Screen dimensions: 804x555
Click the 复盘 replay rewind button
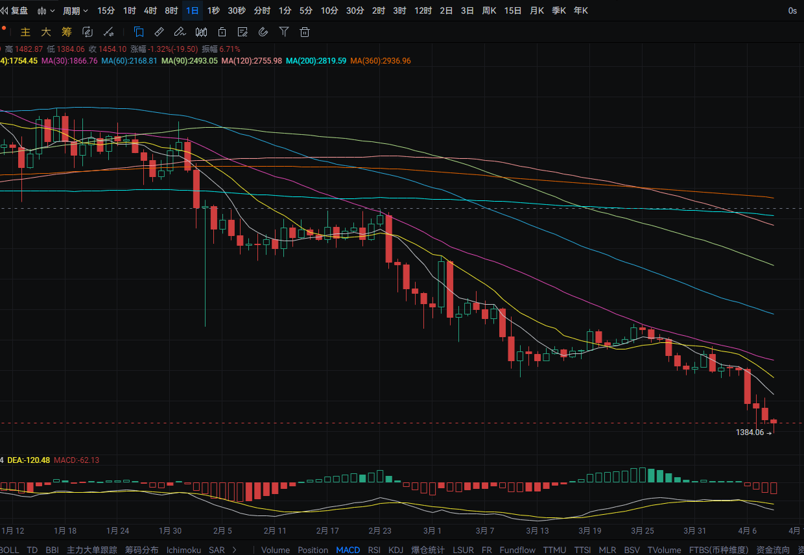click(14, 10)
